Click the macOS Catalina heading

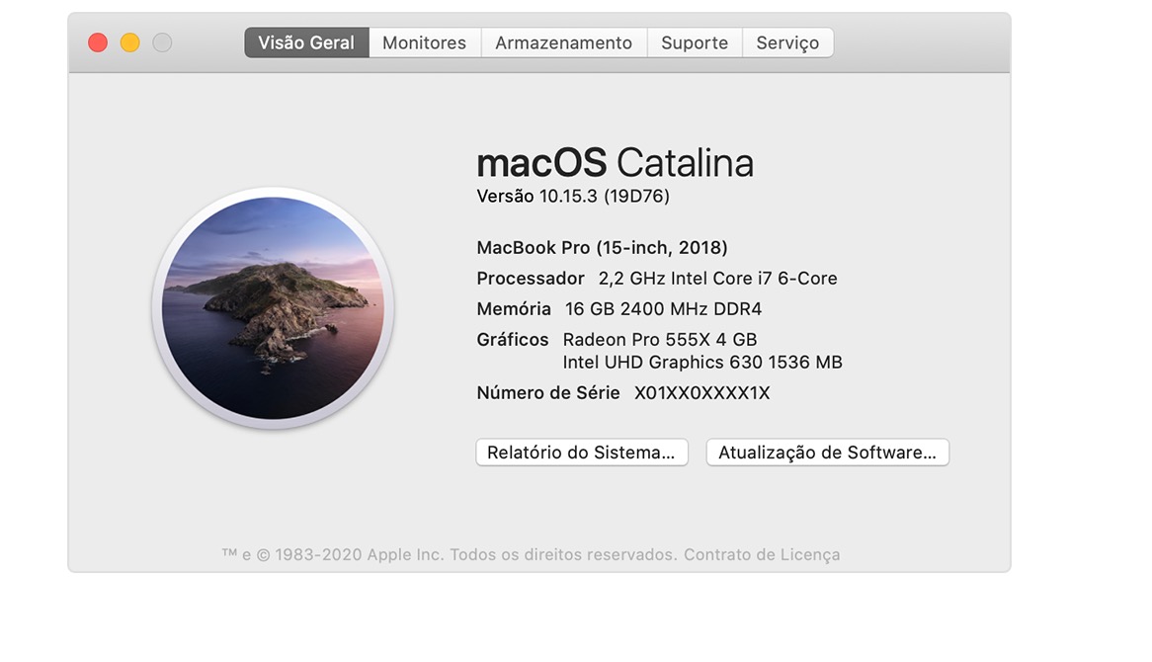(615, 163)
